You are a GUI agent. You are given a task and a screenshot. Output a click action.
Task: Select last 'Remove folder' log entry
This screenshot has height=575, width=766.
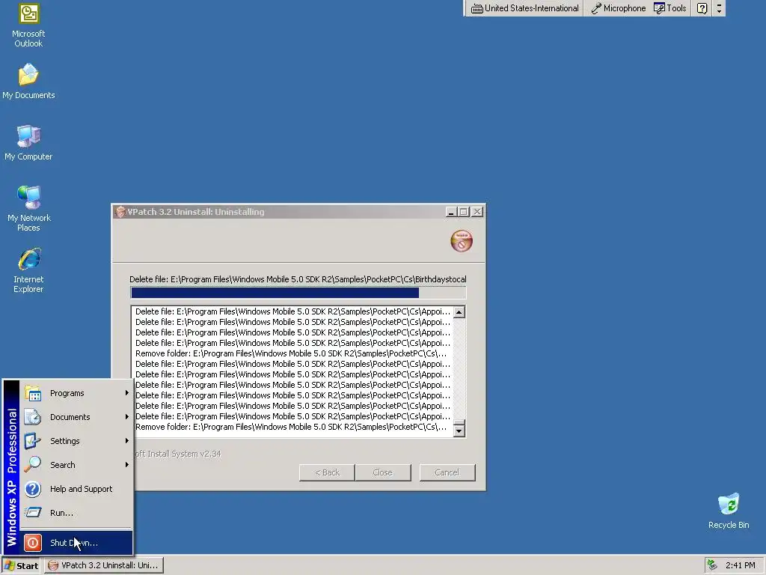pos(291,427)
